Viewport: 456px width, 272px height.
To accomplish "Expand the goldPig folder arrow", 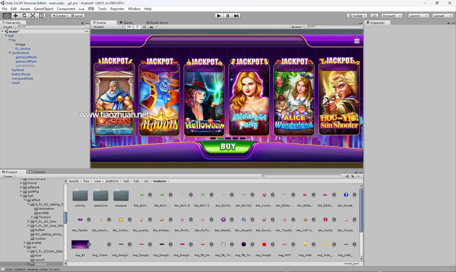I will coord(21,191).
